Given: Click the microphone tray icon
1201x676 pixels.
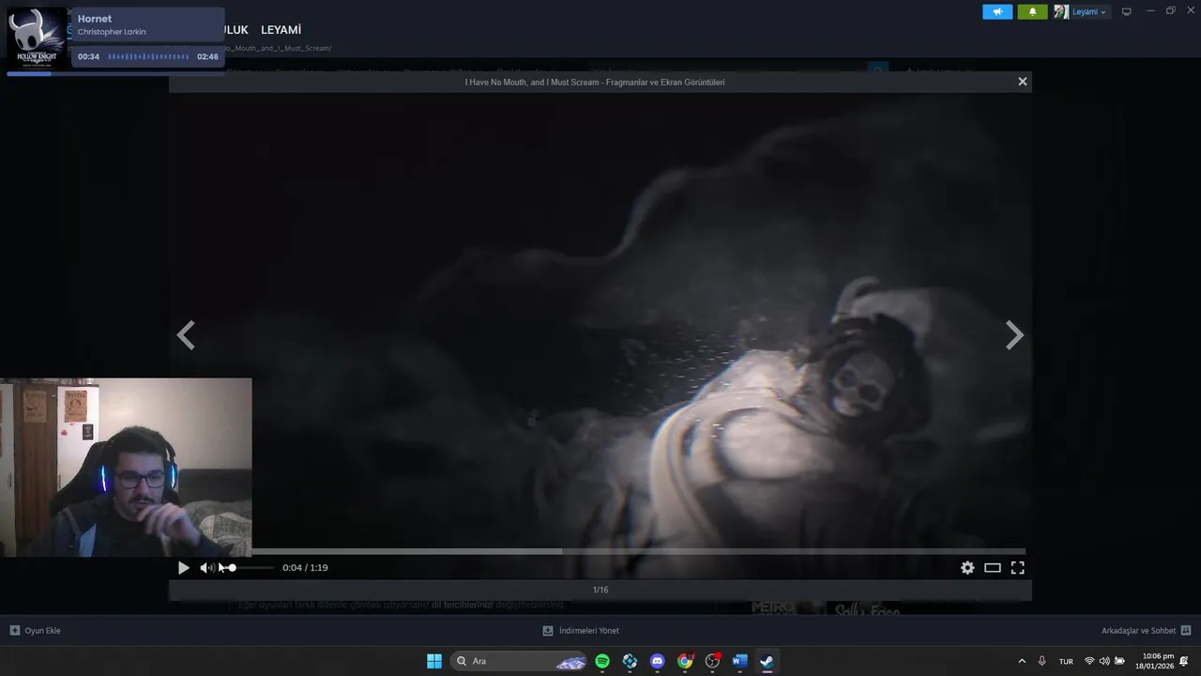Looking at the screenshot, I should 1042,661.
